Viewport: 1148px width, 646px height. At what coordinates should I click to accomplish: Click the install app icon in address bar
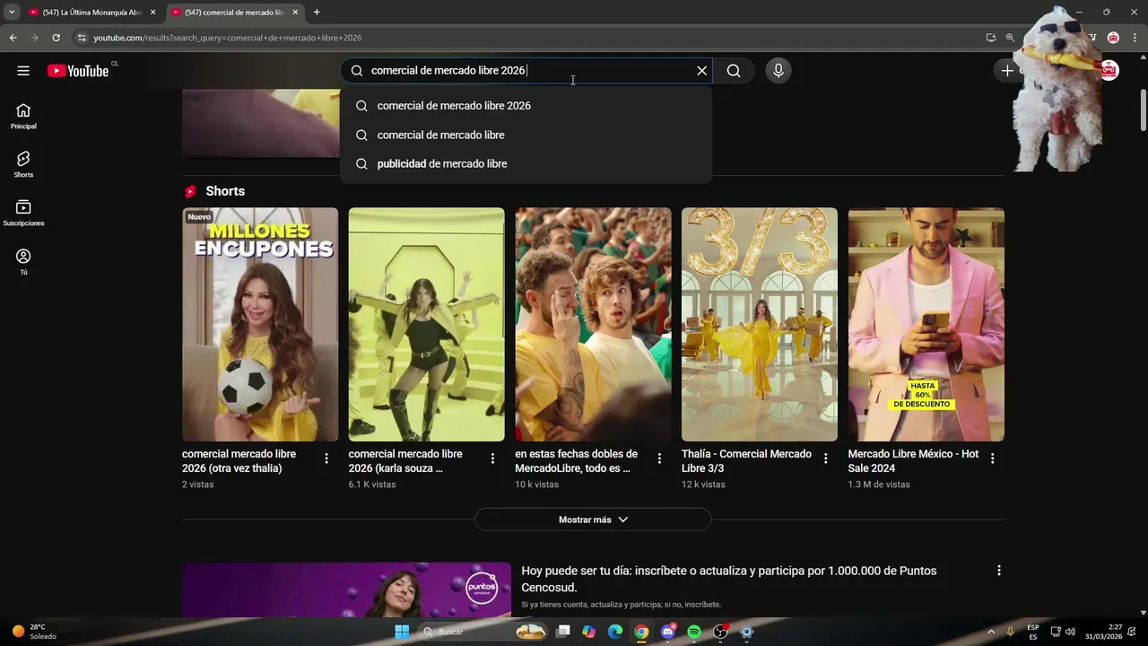(x=991, y=38)
